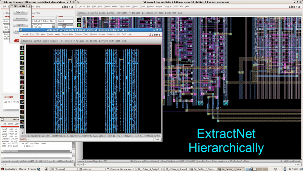This screenshot has height=171, width=303.
Task: Click the Select Net button
Action: (x=20, y=12)
